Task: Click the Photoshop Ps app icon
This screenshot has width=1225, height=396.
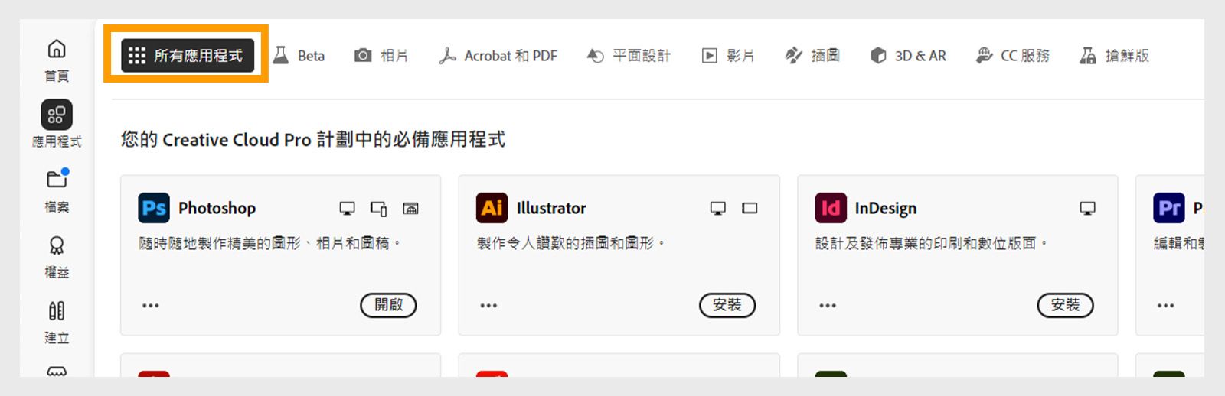Action: point(154,208)
